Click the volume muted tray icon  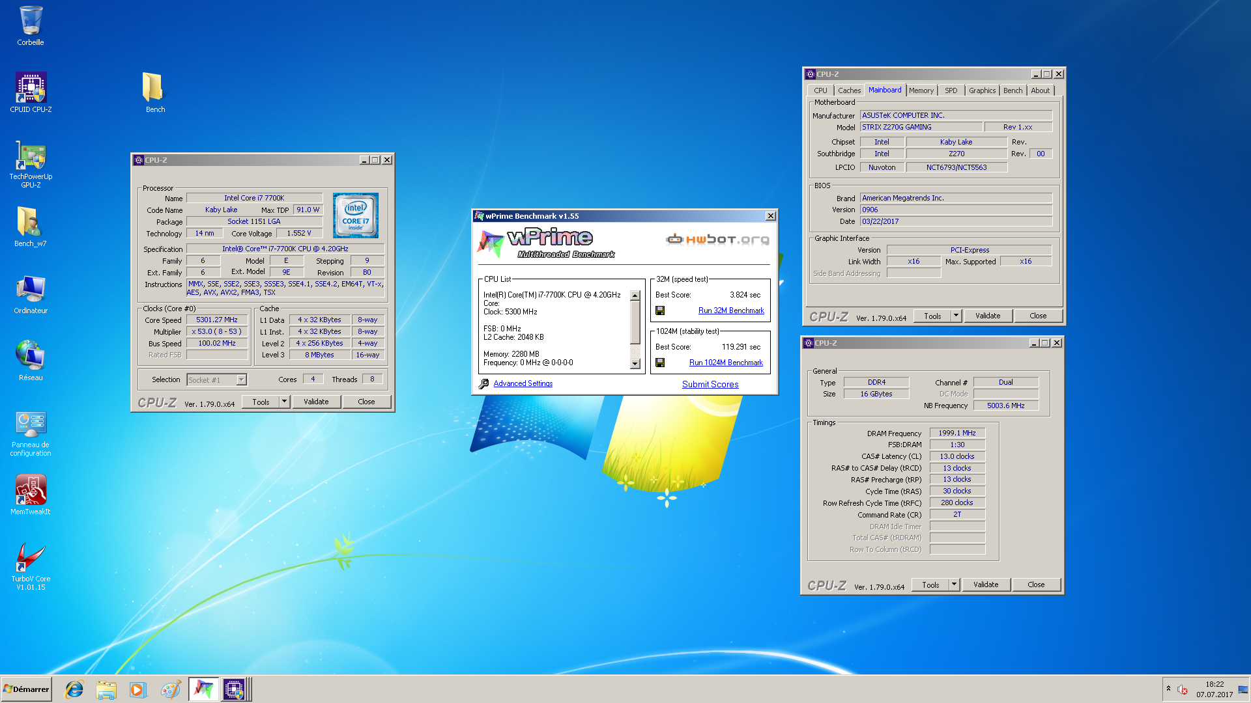coord(1183,689)
